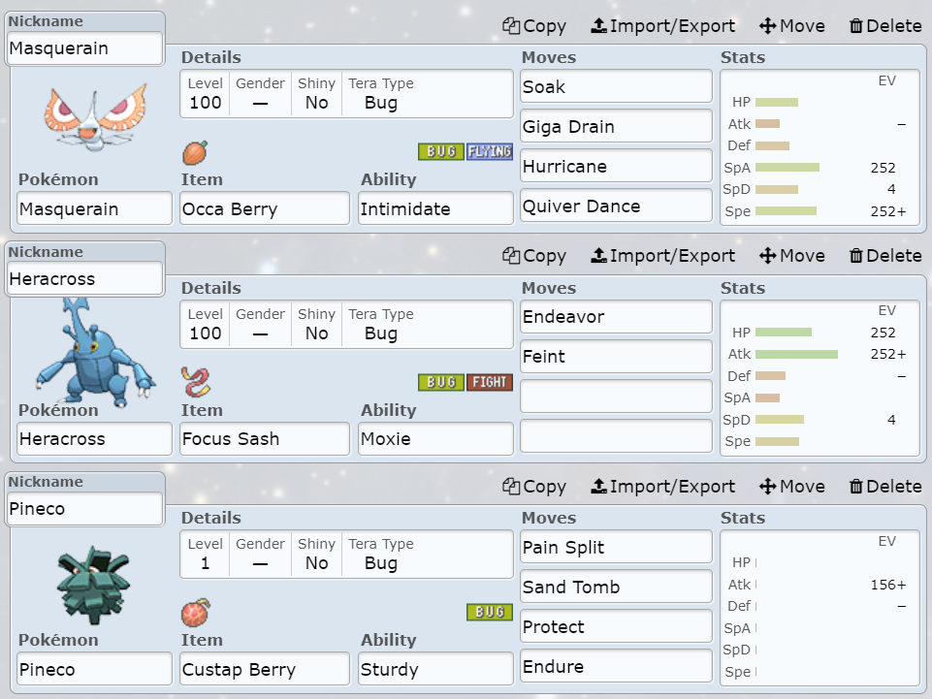Click the Pineco Pokémon sprite
The image size is (932, 699).
(x=93, y=585)
